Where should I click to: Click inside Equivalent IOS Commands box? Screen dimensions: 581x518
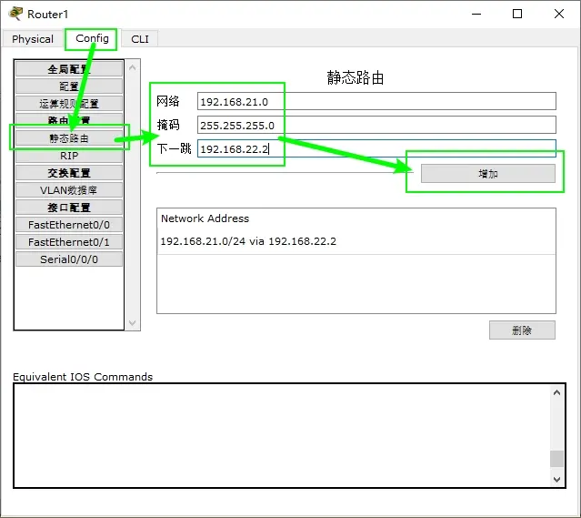click(x=282, y=436)
